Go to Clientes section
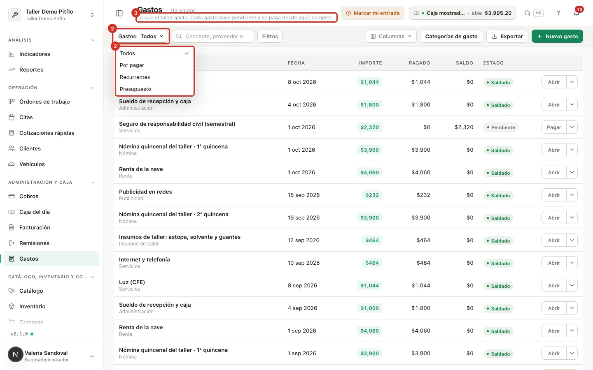The height and width of the screenshot is (370, 593). pyautogui.click(x=51, y=148)
